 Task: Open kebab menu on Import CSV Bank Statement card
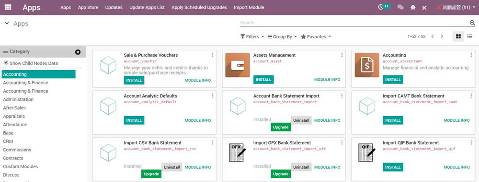(x=212, y=142)
